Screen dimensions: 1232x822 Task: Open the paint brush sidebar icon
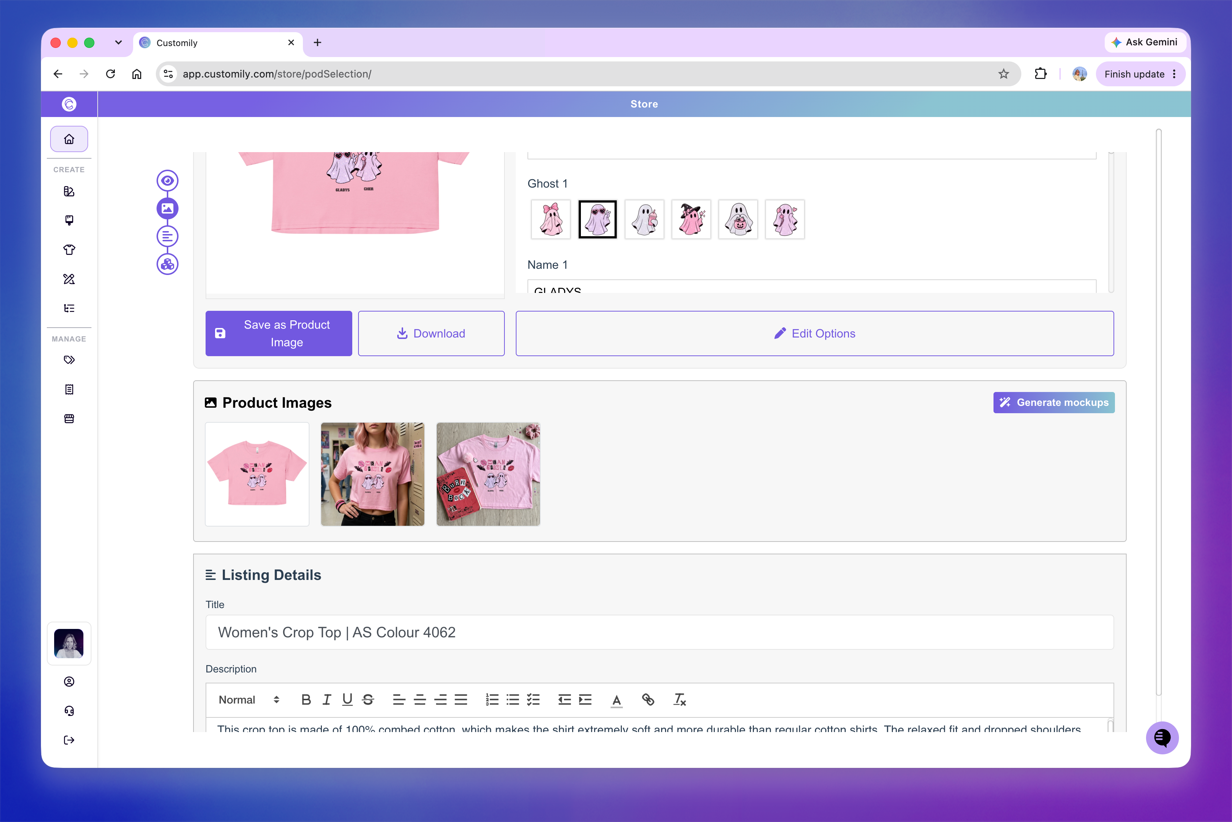coord(69,220)
